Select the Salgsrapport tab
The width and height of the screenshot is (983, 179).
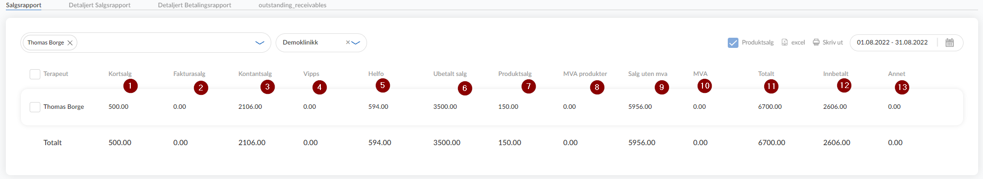23,5
